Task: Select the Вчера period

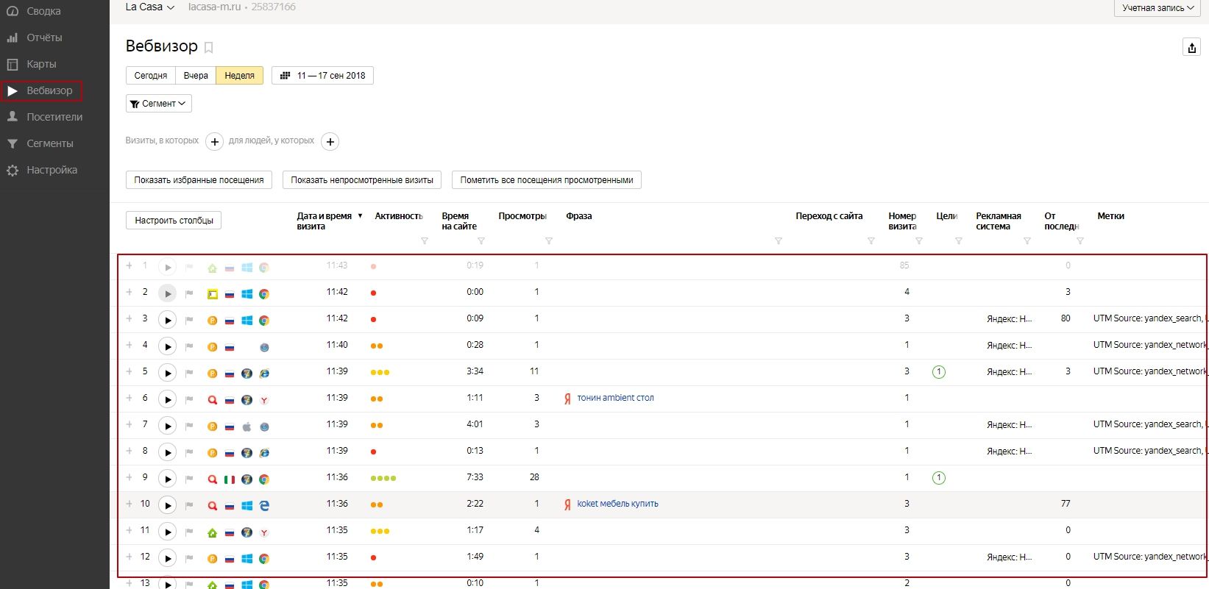Action: 196,76
